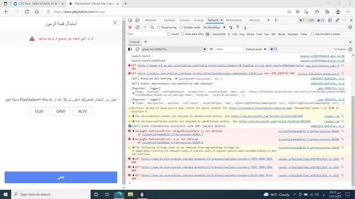
Task: Open File Explorer from the taskbar
Action: pos(130,194)
